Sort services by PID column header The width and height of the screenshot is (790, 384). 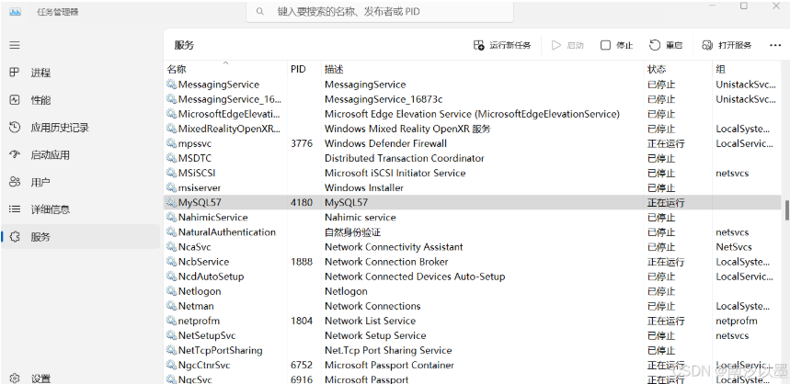click(298, 70)
